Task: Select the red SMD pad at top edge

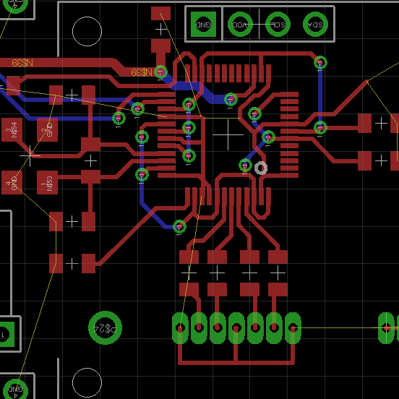Action: click(160, 14)
